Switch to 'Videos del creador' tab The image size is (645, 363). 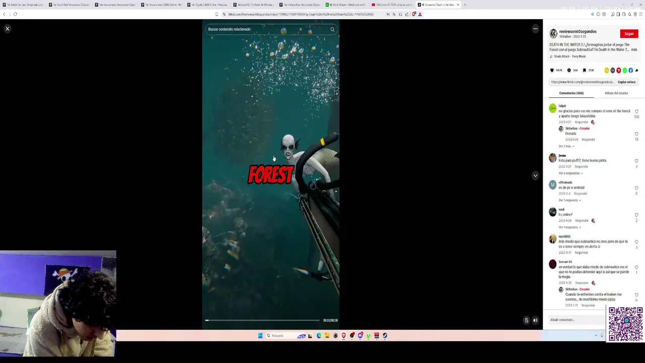coord(616,93)
